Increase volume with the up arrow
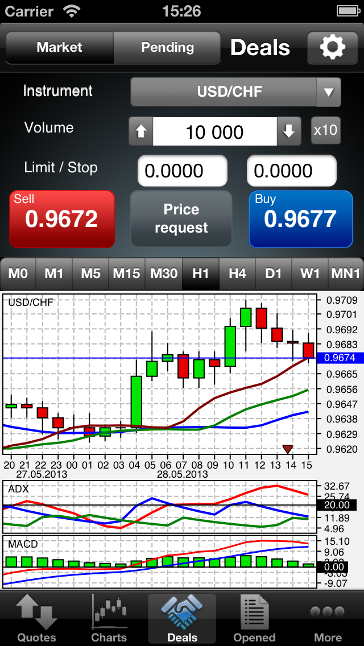This screenshot has width=364, height=646. point(141,132)
